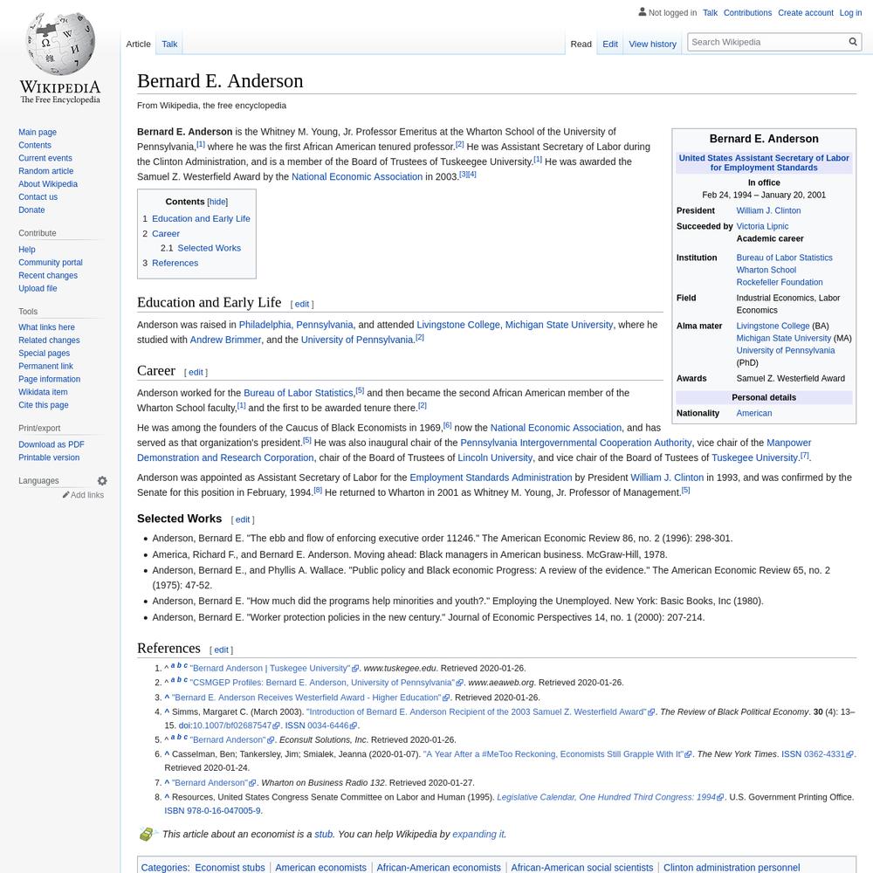Click citation superscript [8] in Career text

(x=318, y=491)
